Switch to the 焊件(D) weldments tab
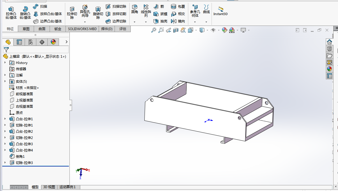The width and height of the screenshot is (338, 191). pyautogui.click(x=107, y=29)
